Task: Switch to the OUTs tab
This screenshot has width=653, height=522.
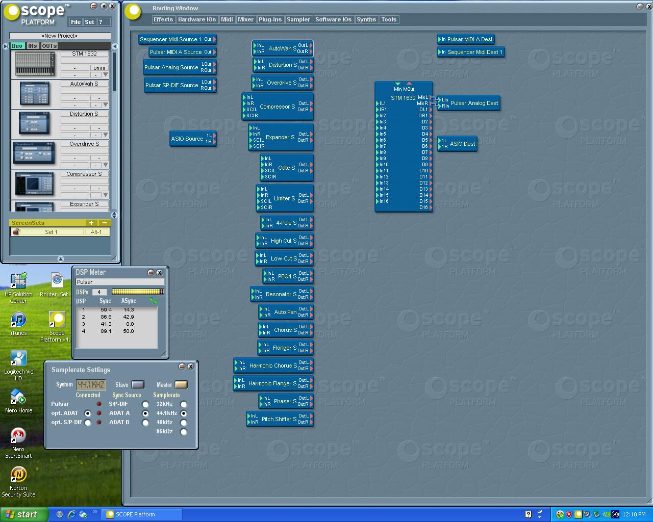Action: pyautogui.click(x=49, y=46)
